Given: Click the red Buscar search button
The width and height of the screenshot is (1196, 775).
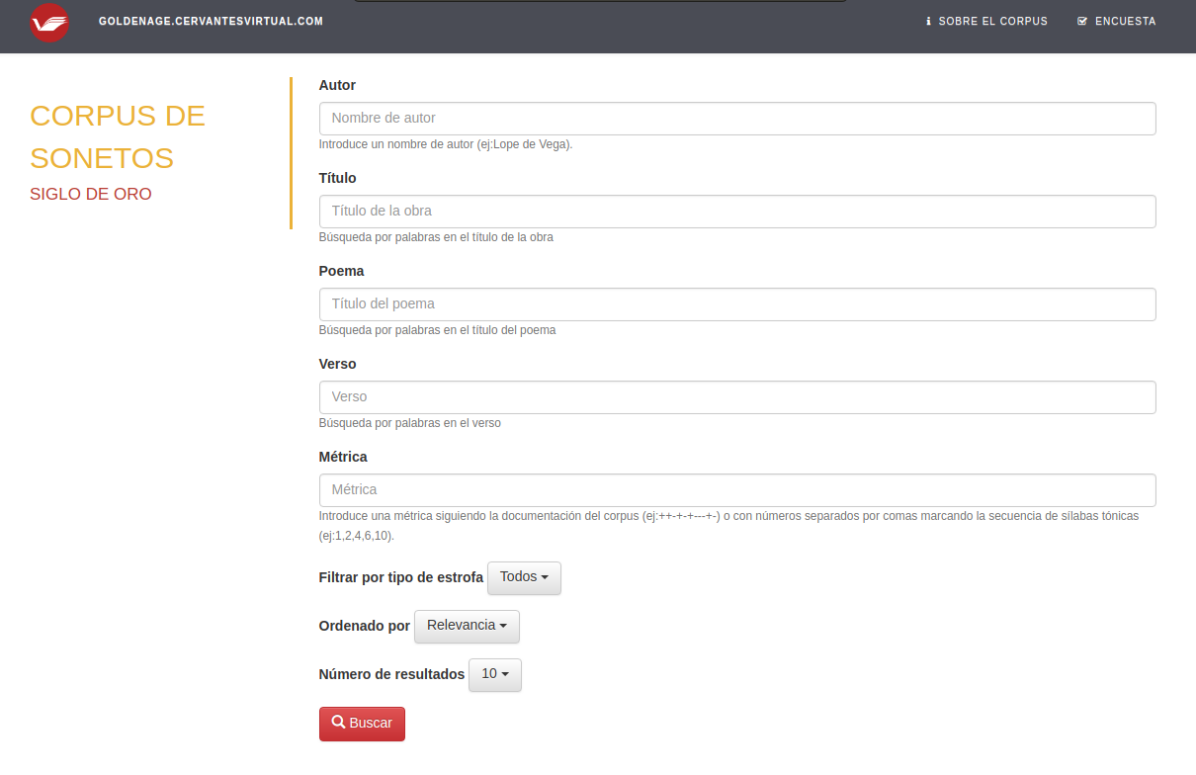Looking at the screenshot, I should pyautogui.click(x=362, y=724).
